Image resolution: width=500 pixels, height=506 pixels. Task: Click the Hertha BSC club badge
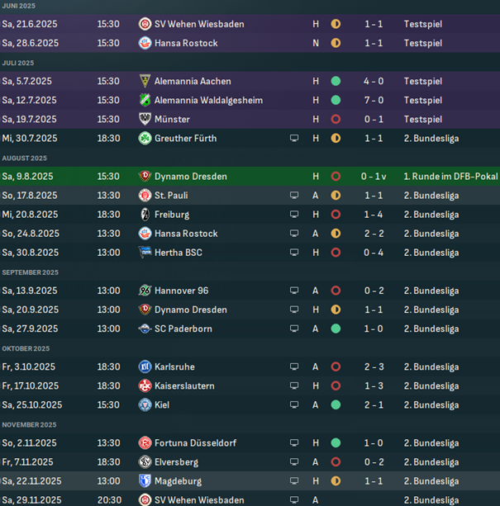tap(145, 253)
